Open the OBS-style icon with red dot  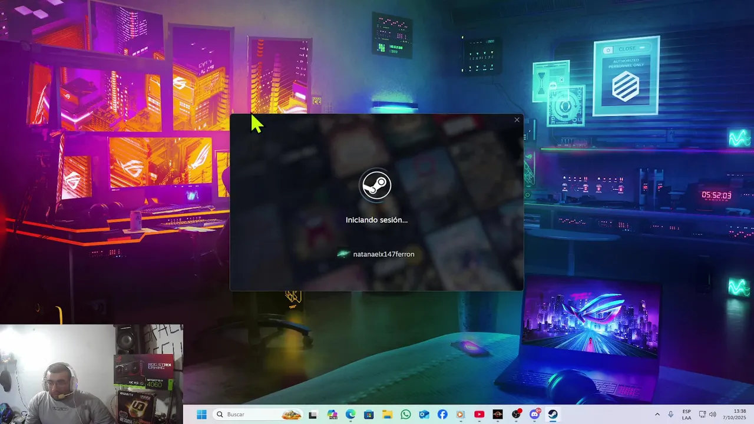[517, 415]
